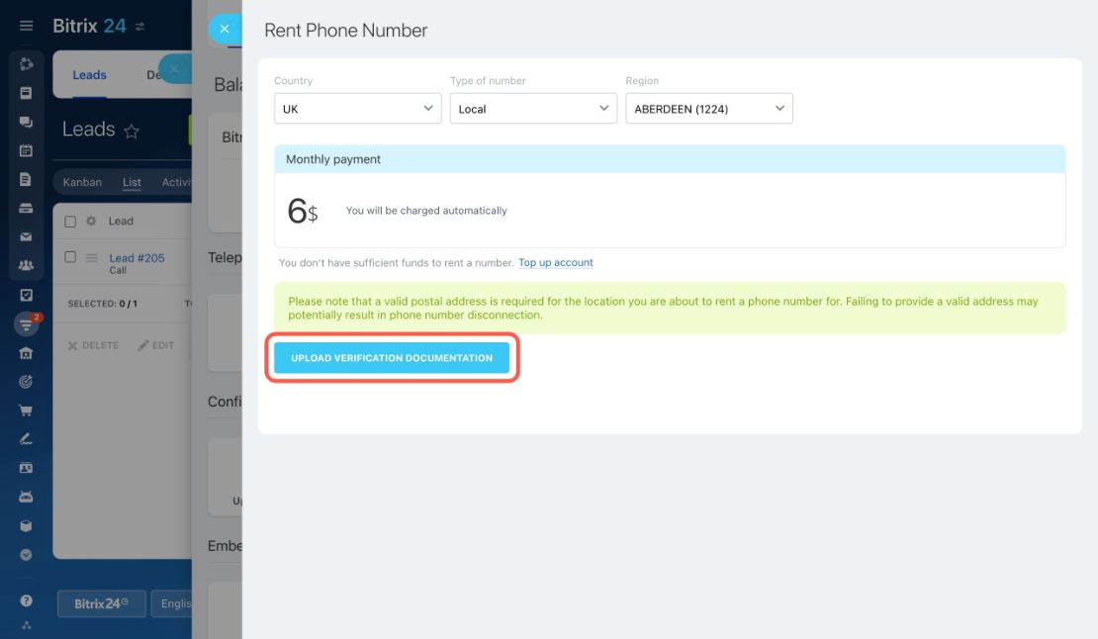The image size is (1098, 639).
Task: Click the box icon in sidebar
Action: (x=26, y=525)
